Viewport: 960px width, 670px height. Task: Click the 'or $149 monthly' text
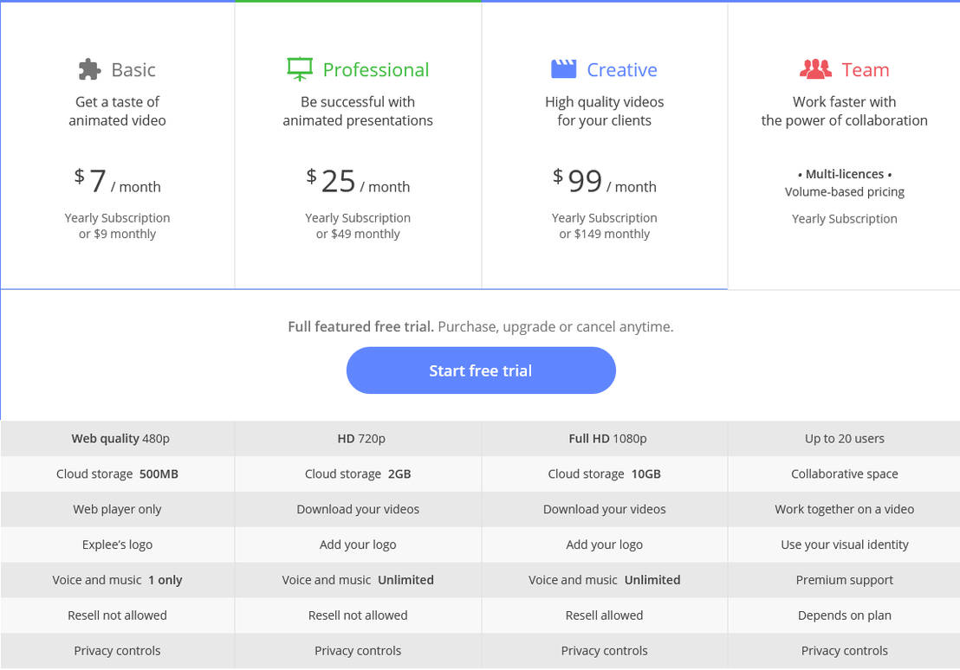point(604,234)
